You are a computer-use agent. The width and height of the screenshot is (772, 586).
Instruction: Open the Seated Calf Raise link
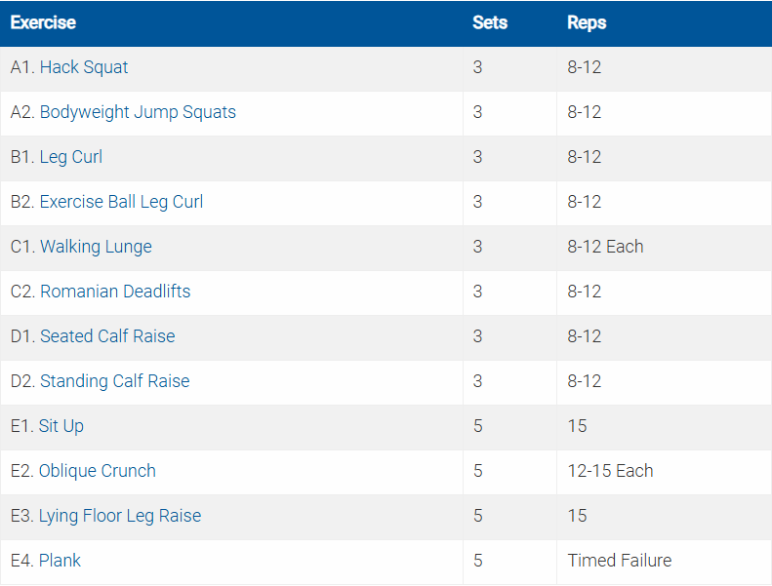(107, 337)
